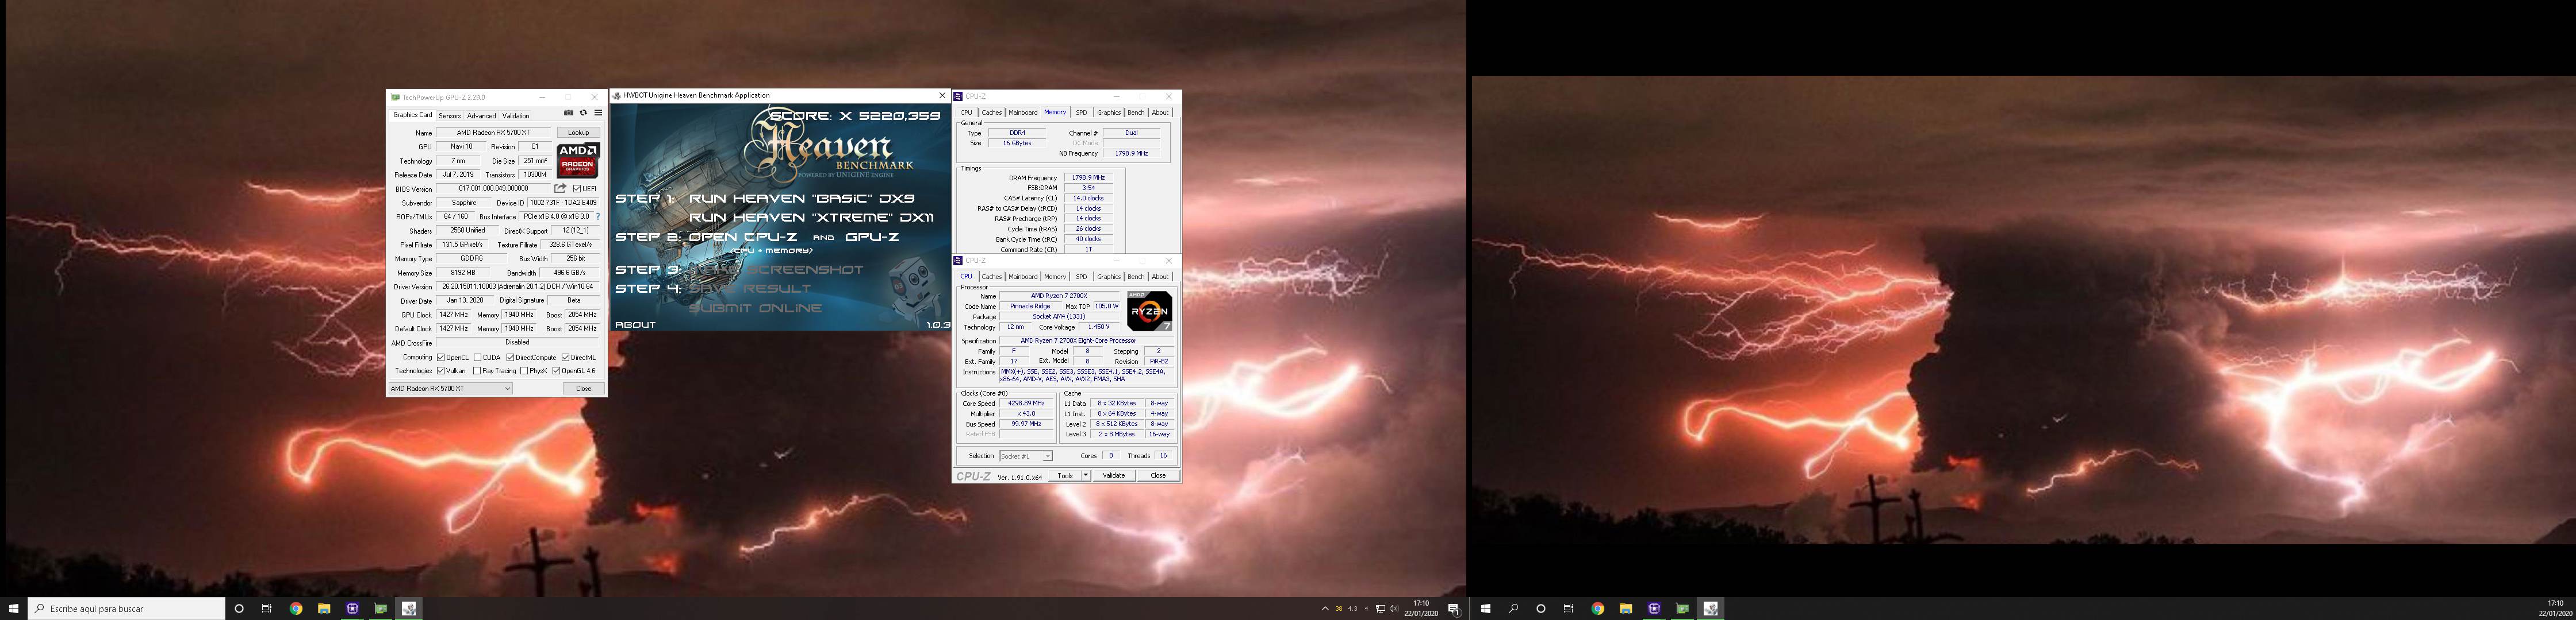Viewport: 2576px width, 620px height.
Task: Open the Socket #1 selection dropdown
Action: coord(1026,456)
